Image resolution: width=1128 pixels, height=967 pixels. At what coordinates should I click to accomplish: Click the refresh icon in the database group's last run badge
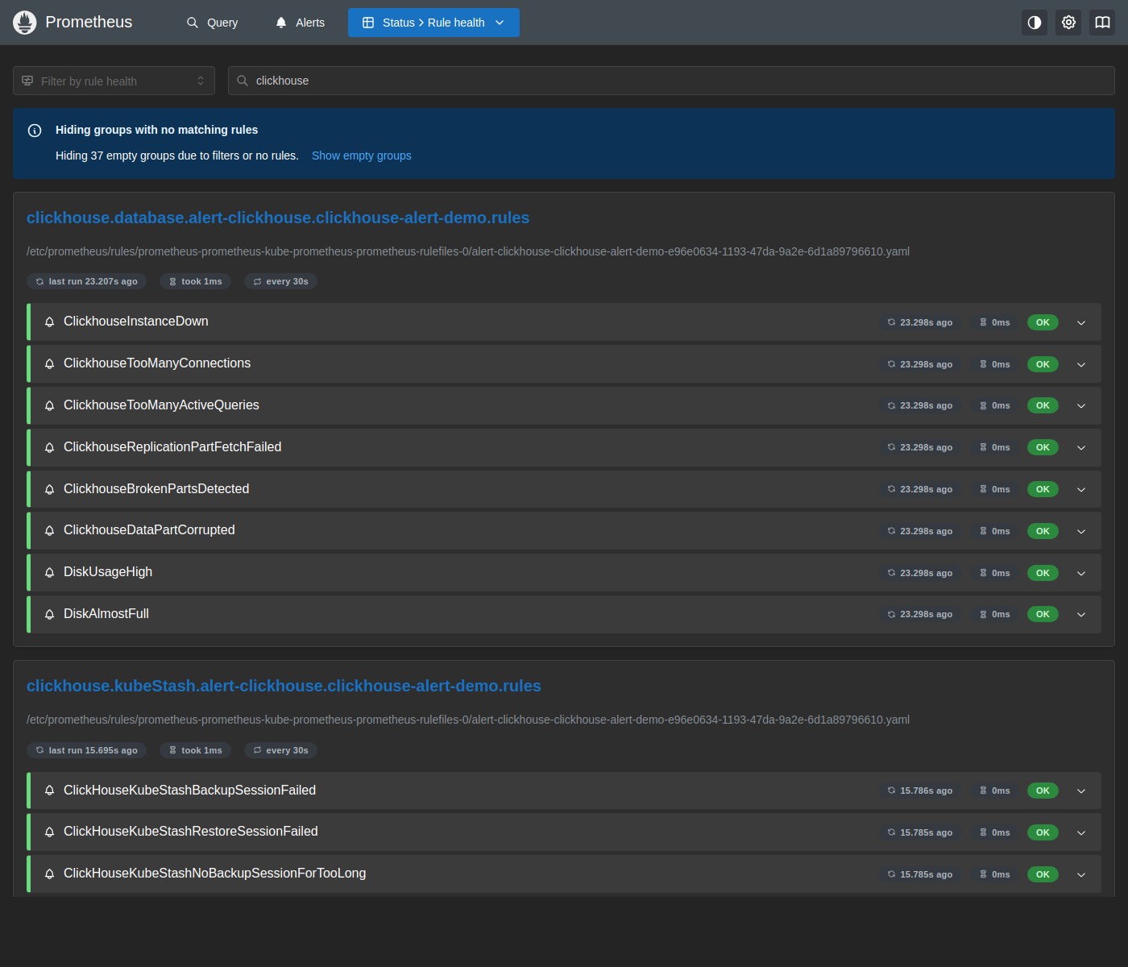point(39,281)
